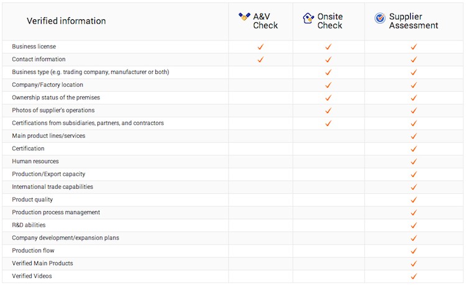The height and width of the screenshot is (285, 466).
Task: Click the A&V Check badge icon
Action: pyautogui.click(x=244, y=17)
